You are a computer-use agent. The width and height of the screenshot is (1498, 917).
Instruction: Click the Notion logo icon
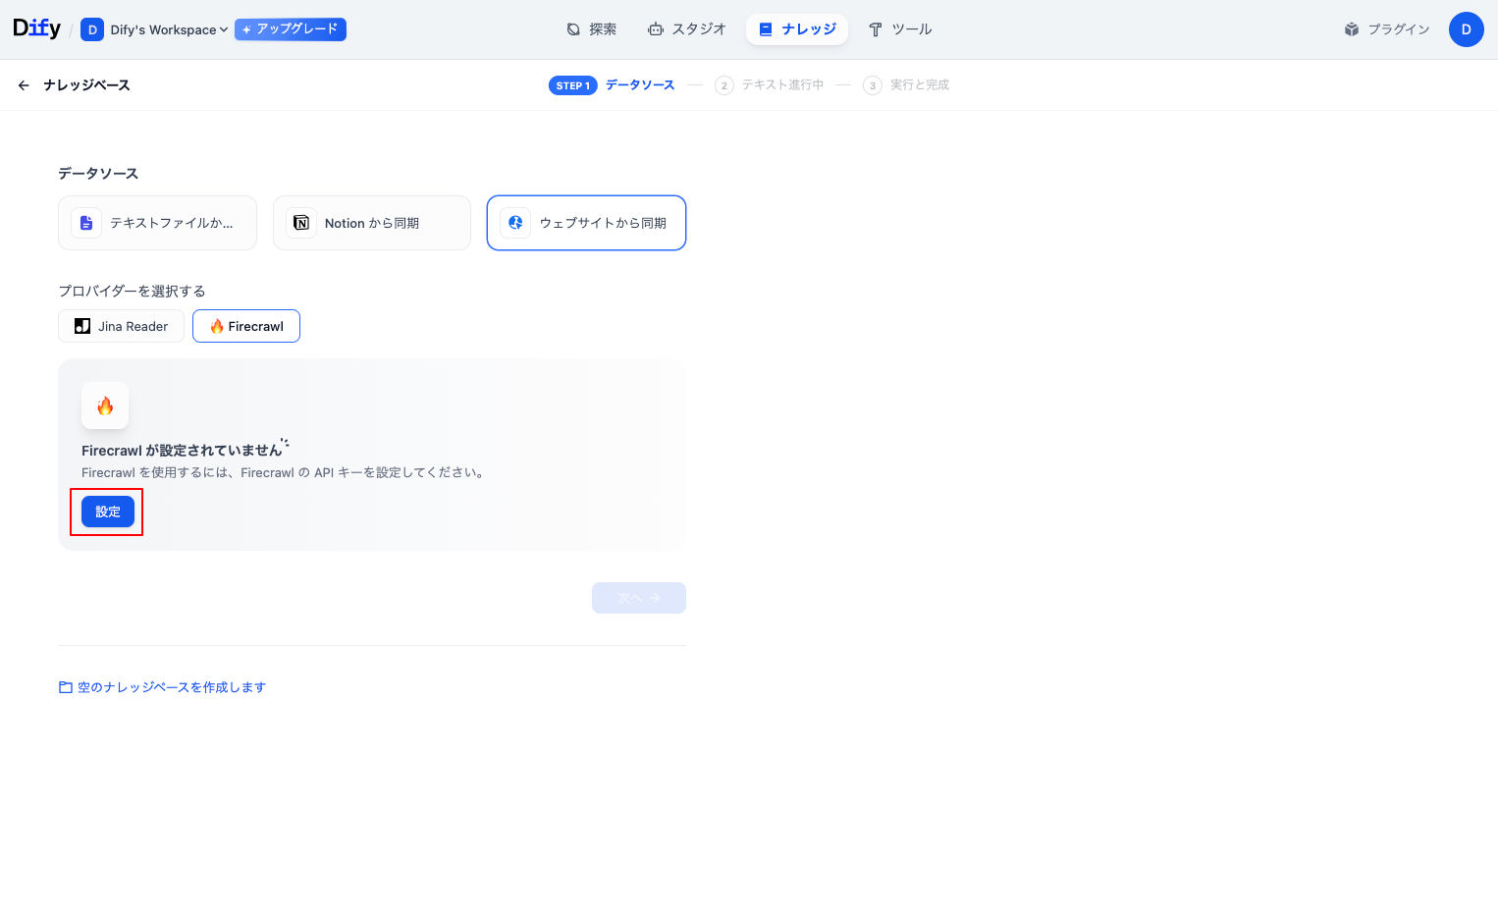click(x=301, y=223)
